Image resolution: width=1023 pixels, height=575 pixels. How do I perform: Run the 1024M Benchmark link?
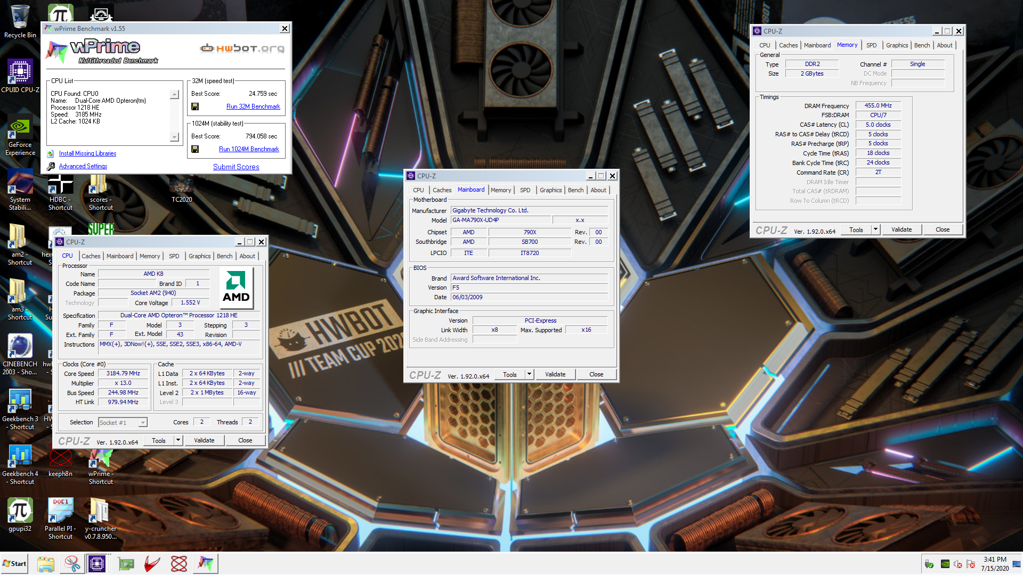pyautogui.click(x=249, y=149)
